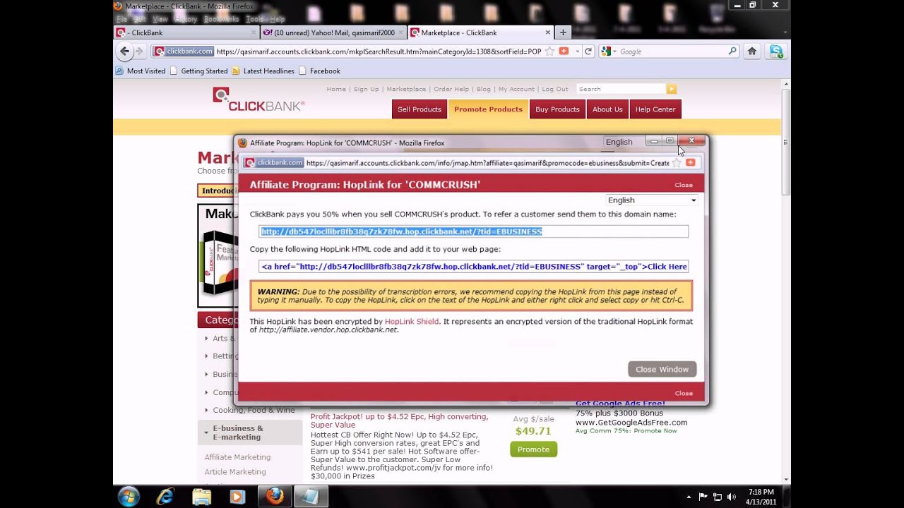Click the HopLink HTML code field
904x508 pixels.
pyautogui.click(x=473, y=267)
